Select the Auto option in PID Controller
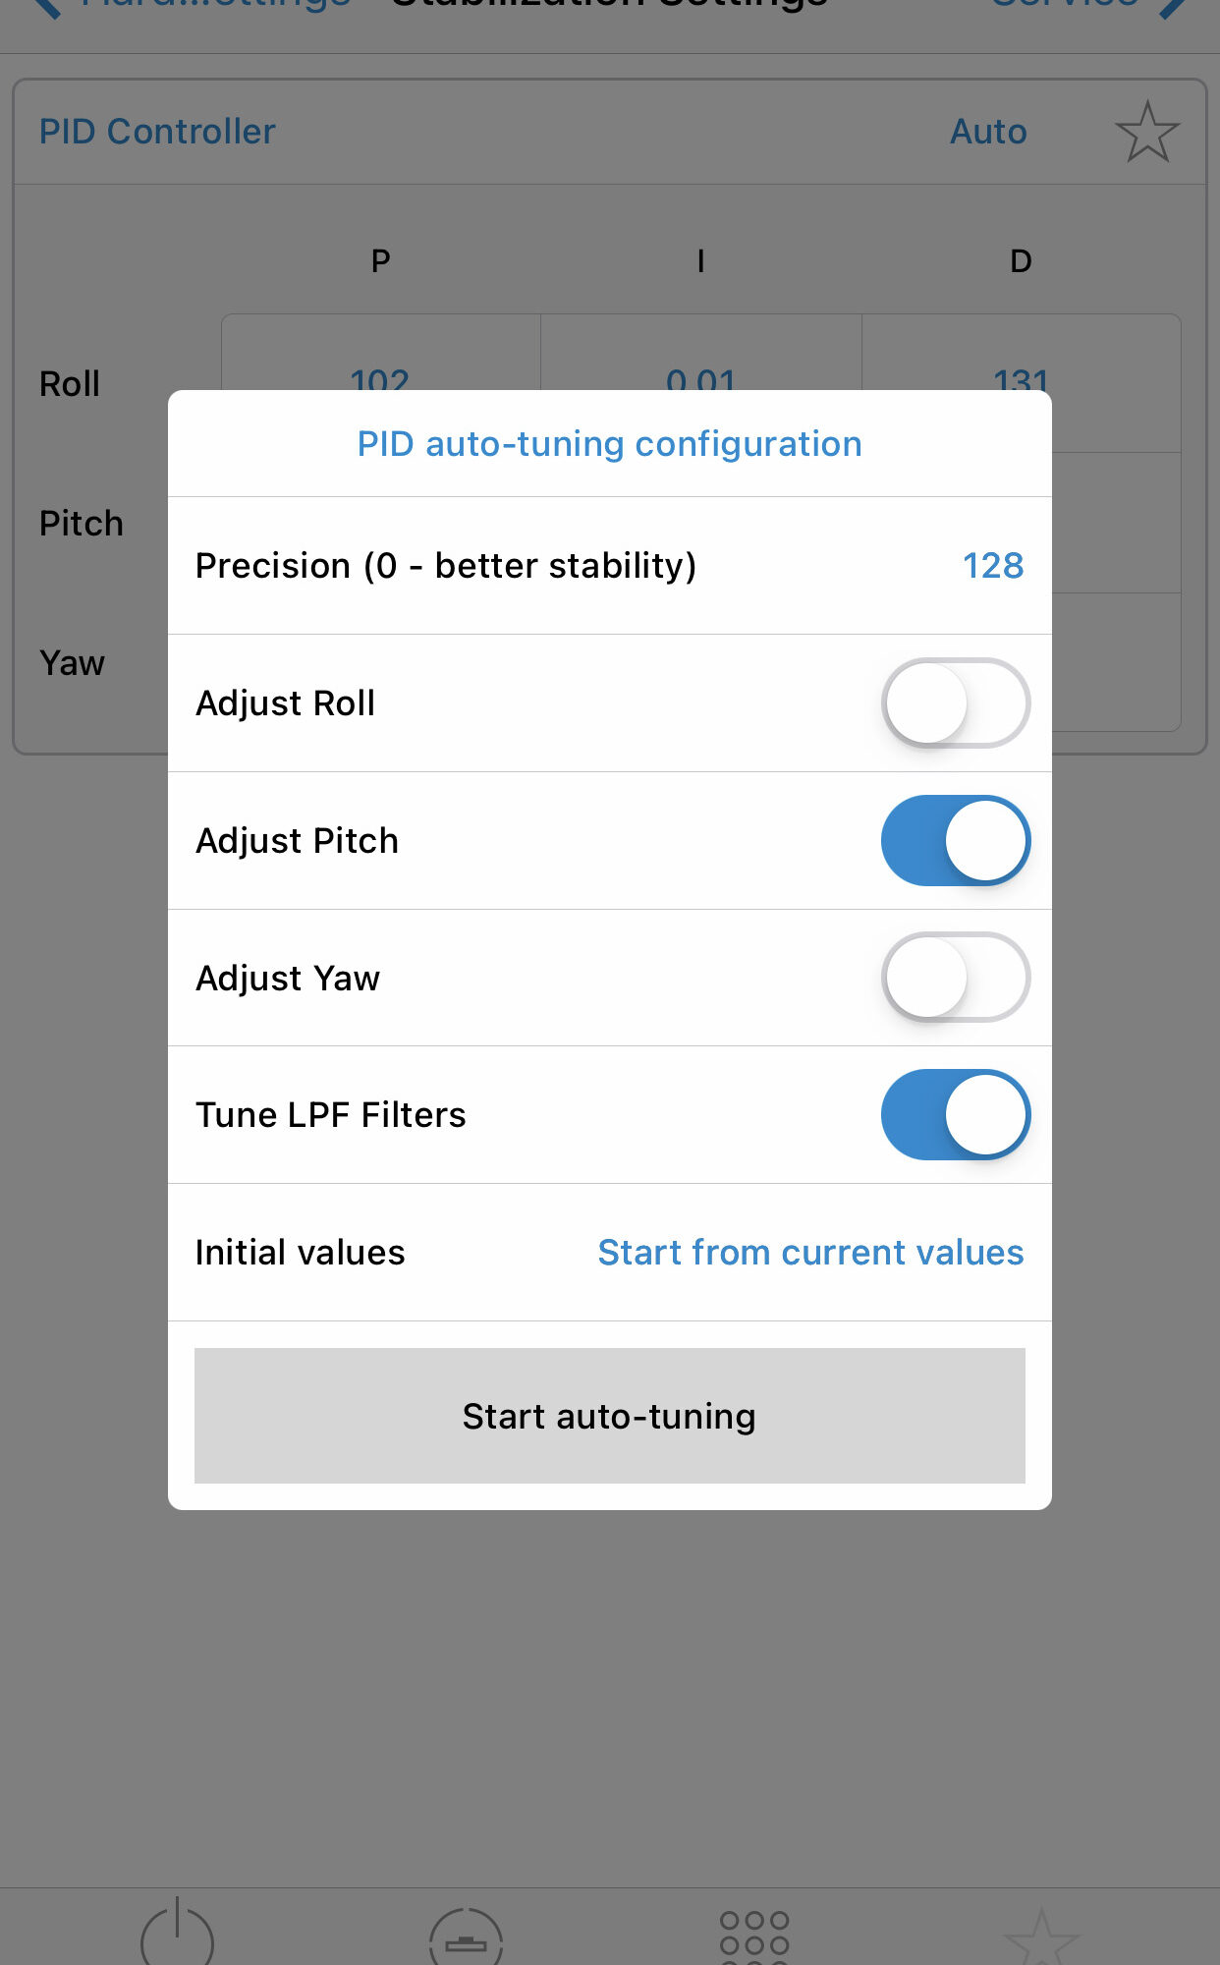Screen dimensions: 1220x1965 pyautogui.click(x=988, y=132)
